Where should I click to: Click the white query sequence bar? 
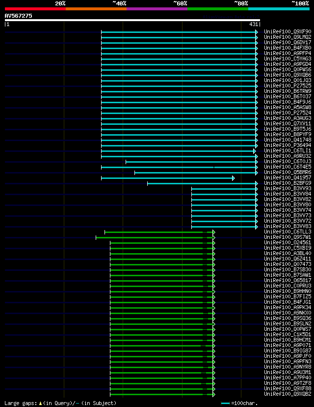tap(132, 20)
